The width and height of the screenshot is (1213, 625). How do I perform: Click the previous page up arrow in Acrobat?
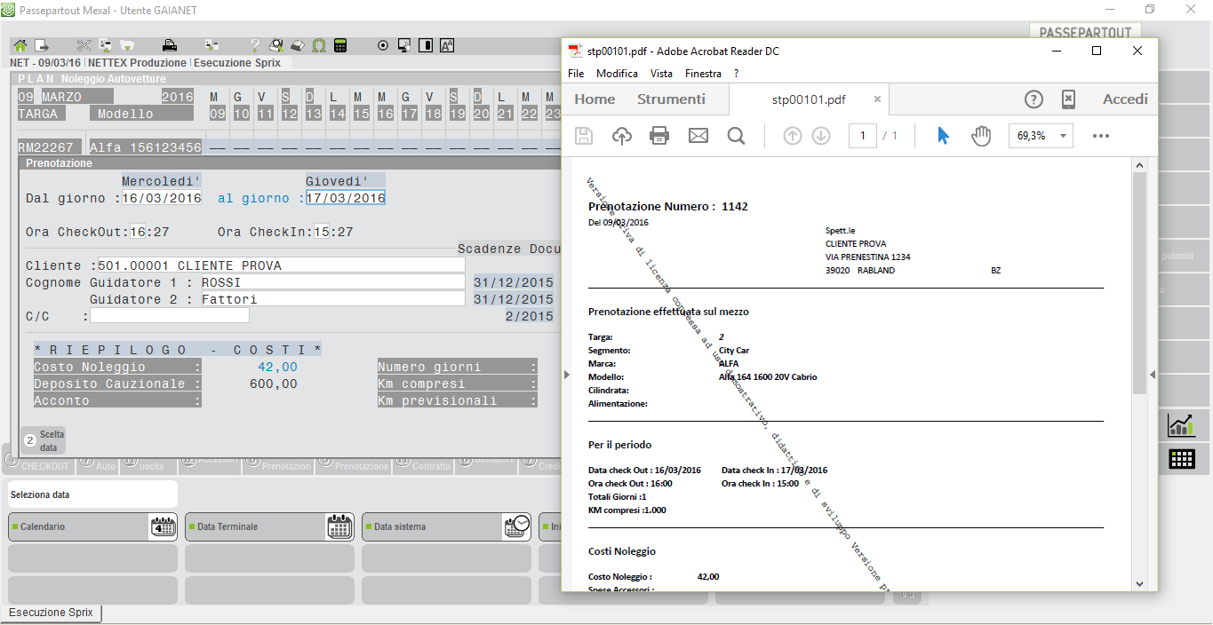793,136
